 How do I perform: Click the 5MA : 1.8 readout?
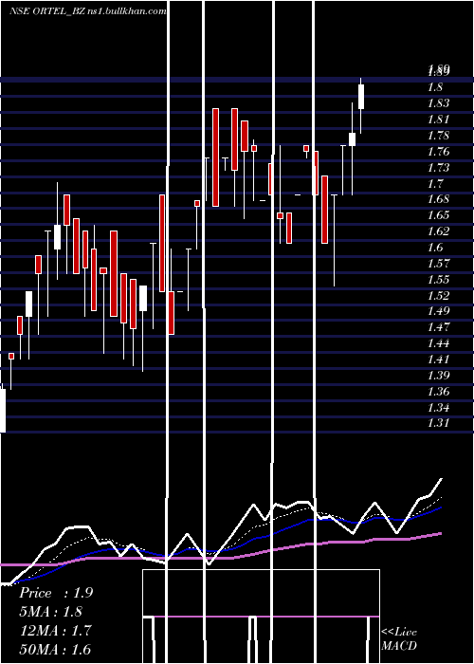[x=51, y=612]
